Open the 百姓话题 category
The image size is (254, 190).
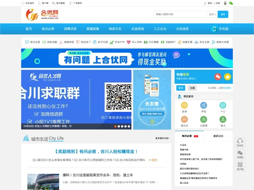[50, 42]
